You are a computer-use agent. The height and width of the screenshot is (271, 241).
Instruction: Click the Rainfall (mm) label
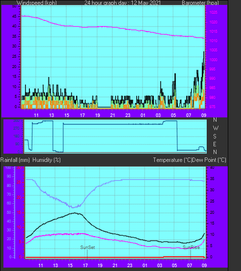pyautogui.click(x=15, y=160)
